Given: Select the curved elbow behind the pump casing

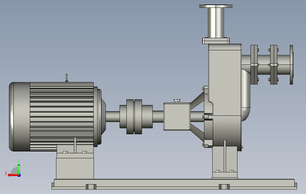Looking at the screenshot, I should (246, 96).
